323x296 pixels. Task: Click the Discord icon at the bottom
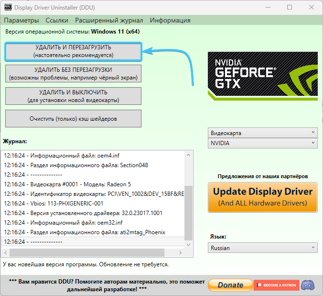(x=309, y=285)
